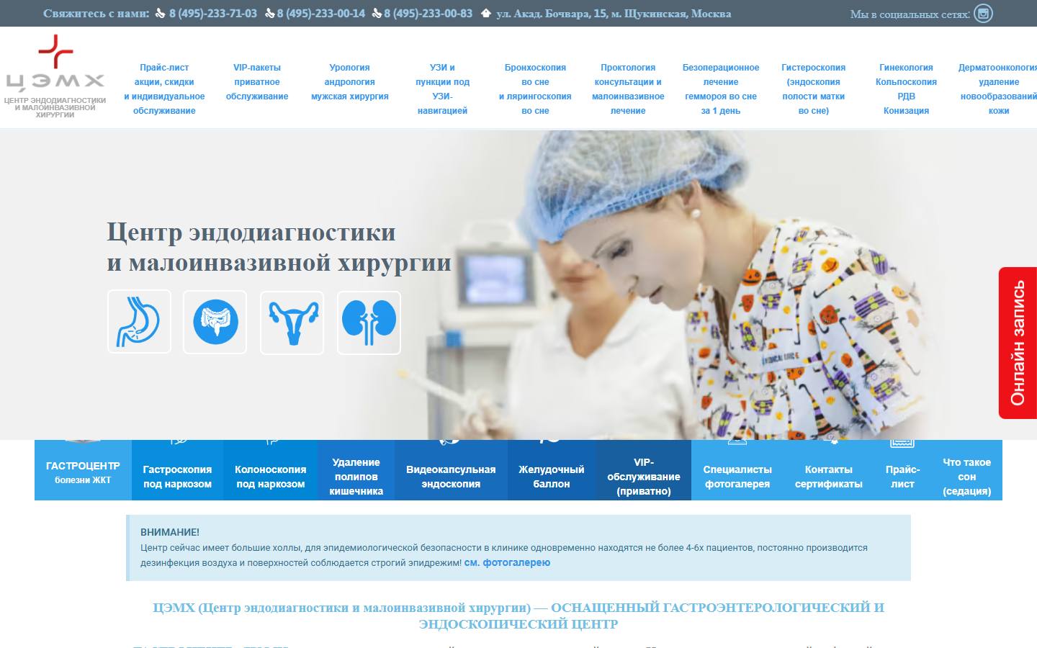Call phone number 8 (495)-233-00-14
This screenshot has height=648, width=1037.
pos(320,14)
